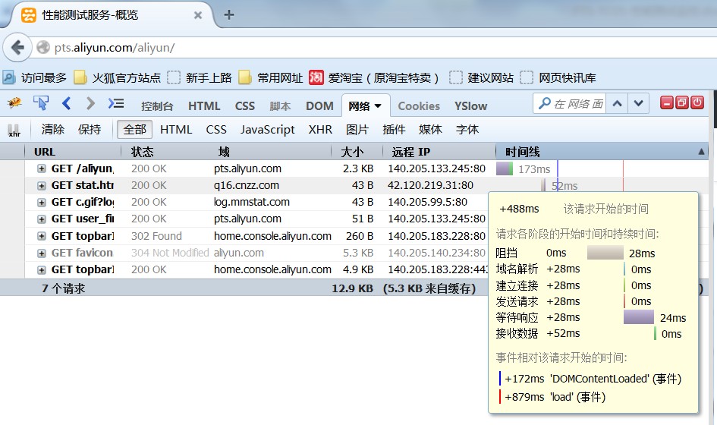Activate the element inspector pointer icon
The width and height of the screenshot is (717, 425).
click(41, 103)
